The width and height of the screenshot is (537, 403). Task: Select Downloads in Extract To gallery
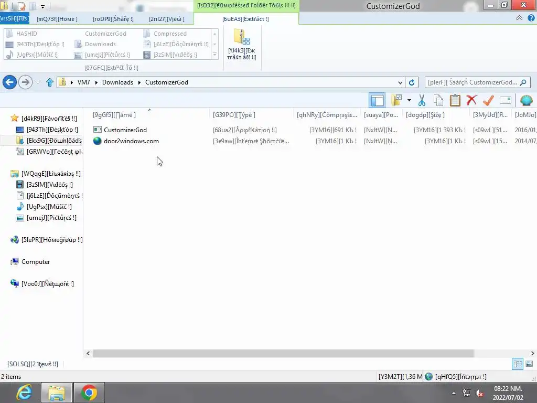pyautogui.click(x=96, y=44)
